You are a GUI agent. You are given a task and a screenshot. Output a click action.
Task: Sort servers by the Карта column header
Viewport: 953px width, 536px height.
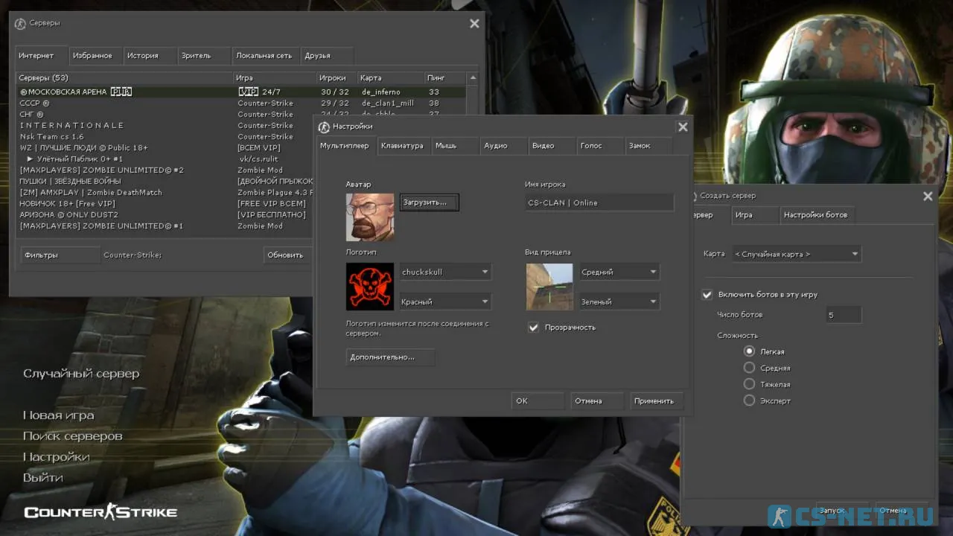click(x=391, y=77)
